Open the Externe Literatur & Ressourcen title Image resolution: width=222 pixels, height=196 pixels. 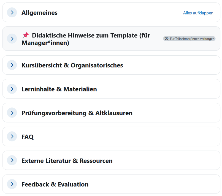pos(67,160)
